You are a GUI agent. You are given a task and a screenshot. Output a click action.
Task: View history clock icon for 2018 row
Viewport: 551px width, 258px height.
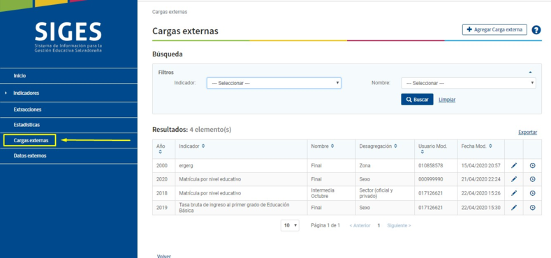(532, 193)
